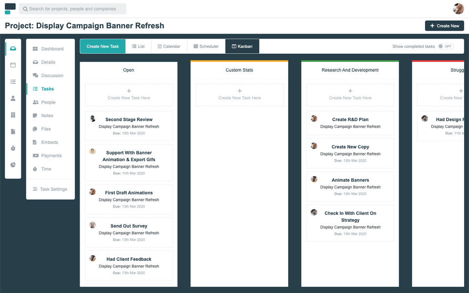The height and width of the screenshot is (293, 469).
Task: Click the Custom Stats column header
Action: coord(239,70)
